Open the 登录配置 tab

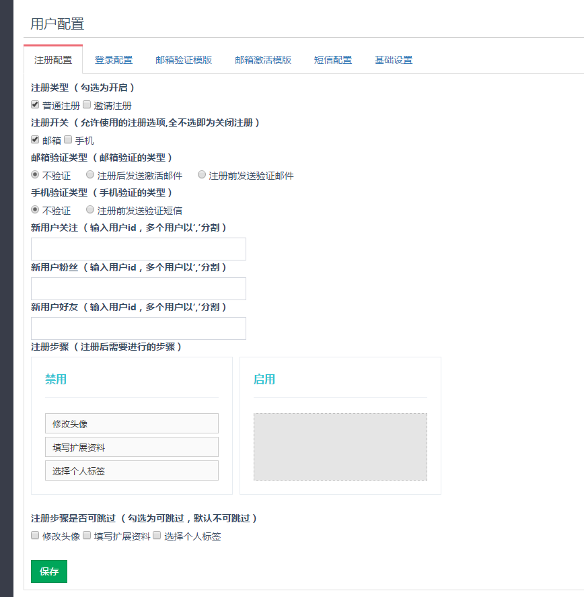click(114, 60)
